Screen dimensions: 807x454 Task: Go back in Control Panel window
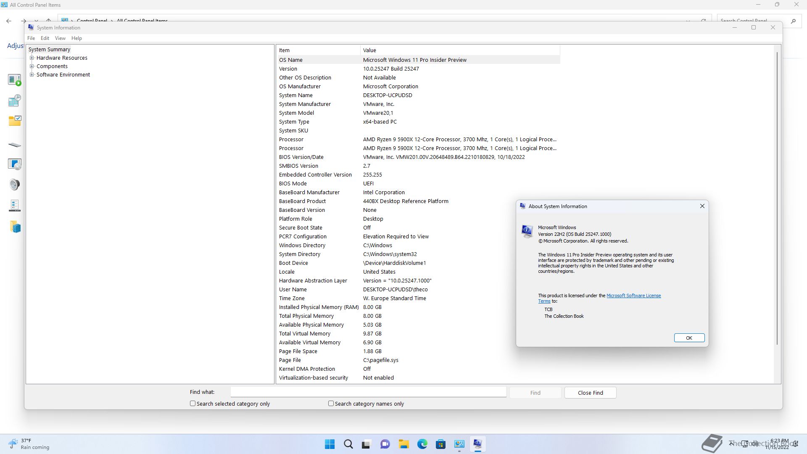(x=9, y=21)
